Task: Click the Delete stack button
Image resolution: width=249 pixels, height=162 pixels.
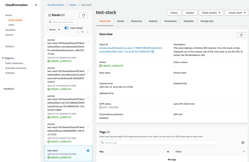Action: click(174, 13)
